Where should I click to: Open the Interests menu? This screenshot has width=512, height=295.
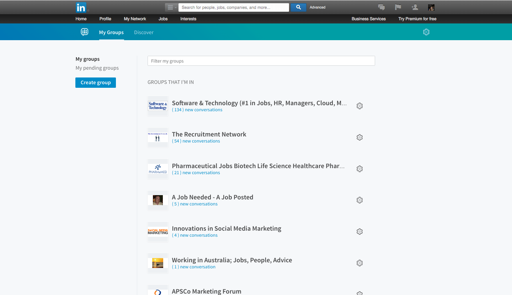click(x=188, y=19)
